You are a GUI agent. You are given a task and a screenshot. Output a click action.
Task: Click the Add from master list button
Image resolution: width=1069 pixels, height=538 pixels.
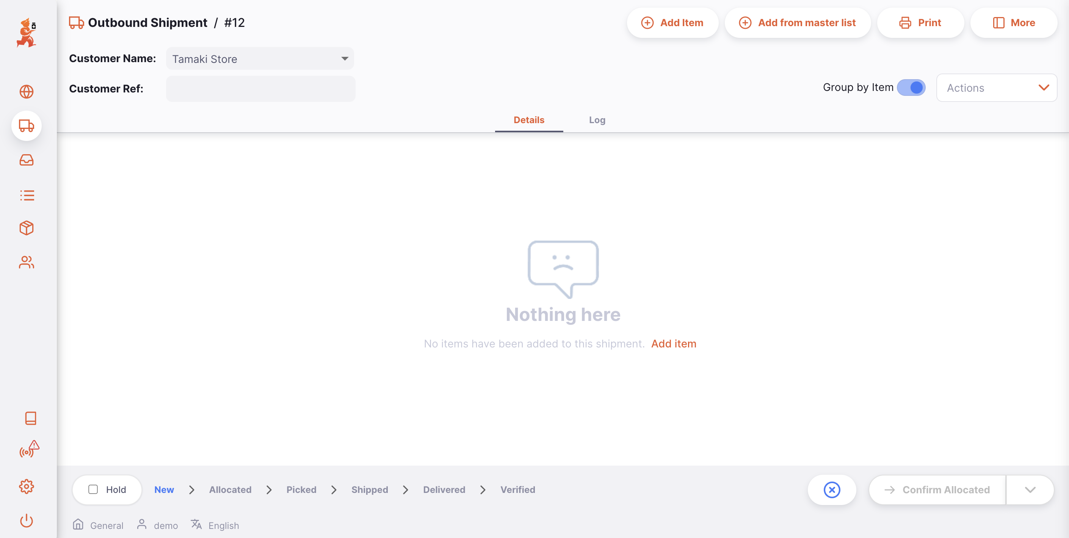pos(797,22)
